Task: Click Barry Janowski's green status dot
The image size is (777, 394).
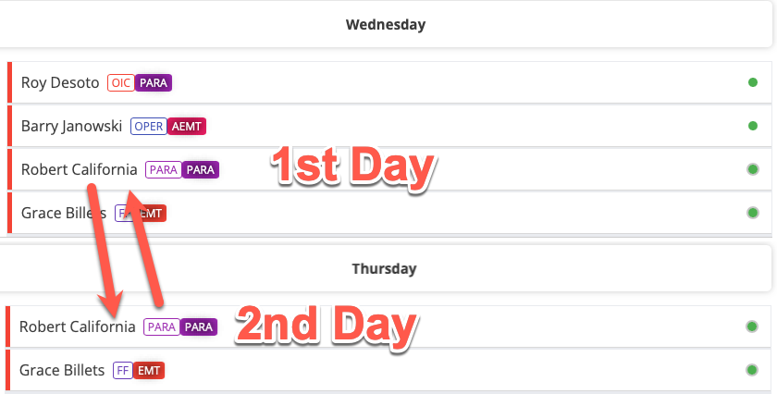Action: [x=753, y=126]
